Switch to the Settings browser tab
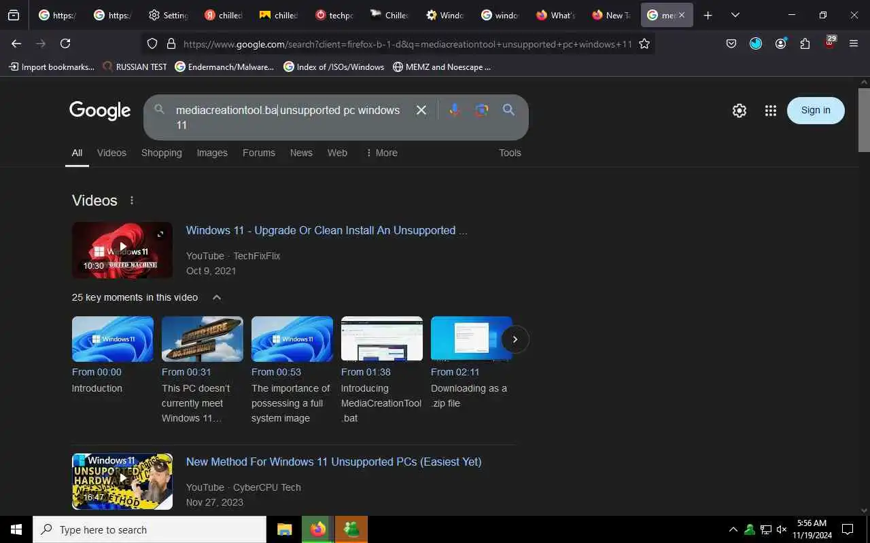The image size is (870, 543). [169, 15]
